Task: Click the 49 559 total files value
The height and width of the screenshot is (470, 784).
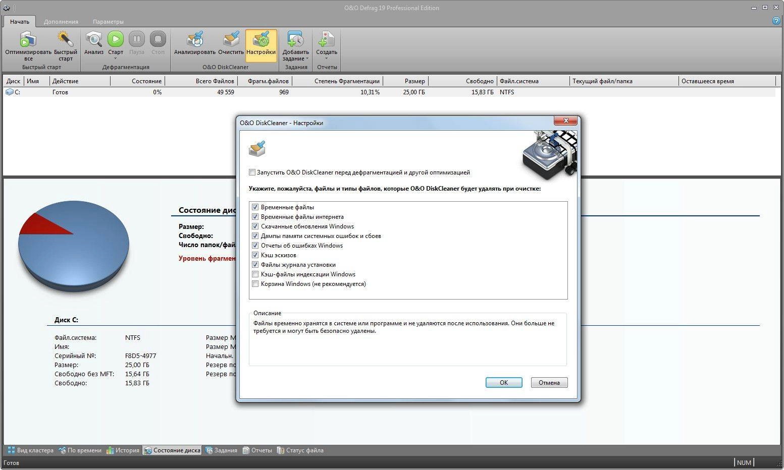Action: [x=226, y=92]
